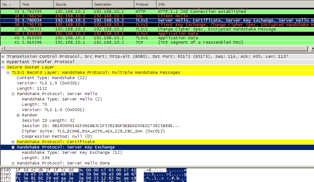The width and height of the screenshot is (314, 182).
Task: Sort packets by the Time column header
Action: (x=37, y=4)
